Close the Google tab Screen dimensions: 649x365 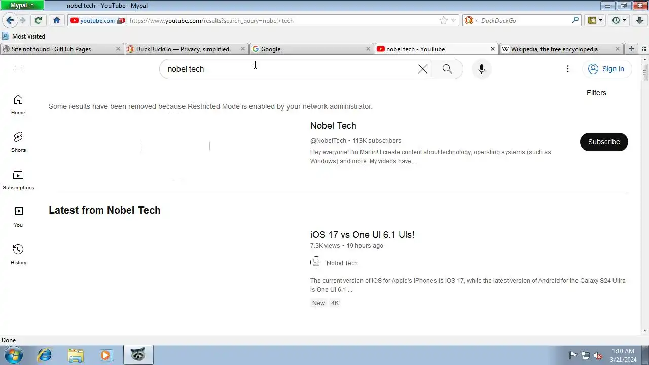click(368, 49)
